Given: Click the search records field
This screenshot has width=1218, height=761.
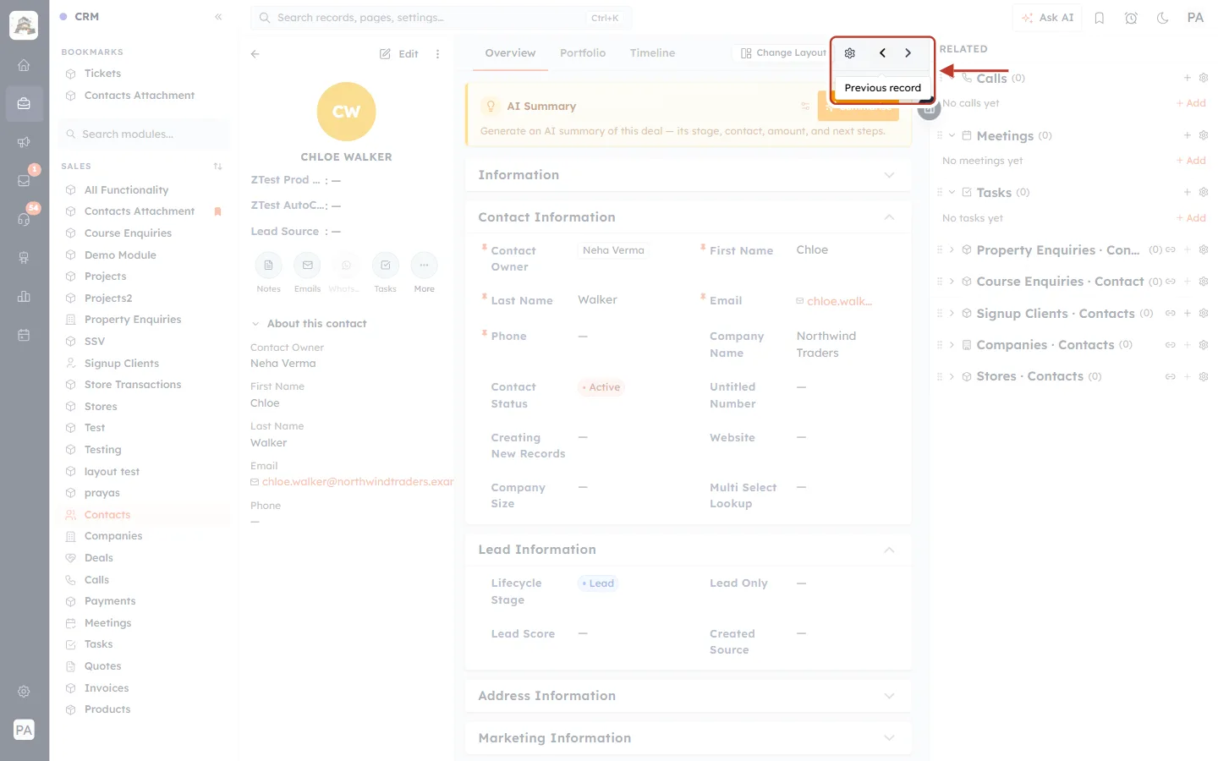Looking at the screenshot, I should pyautogui.click(x=441, y=18).
